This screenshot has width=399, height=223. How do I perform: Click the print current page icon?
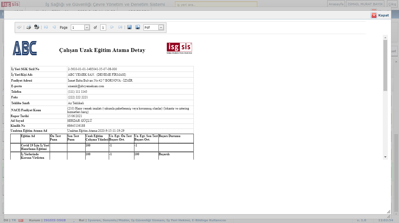pyautogui.click(x=37, y=27)
